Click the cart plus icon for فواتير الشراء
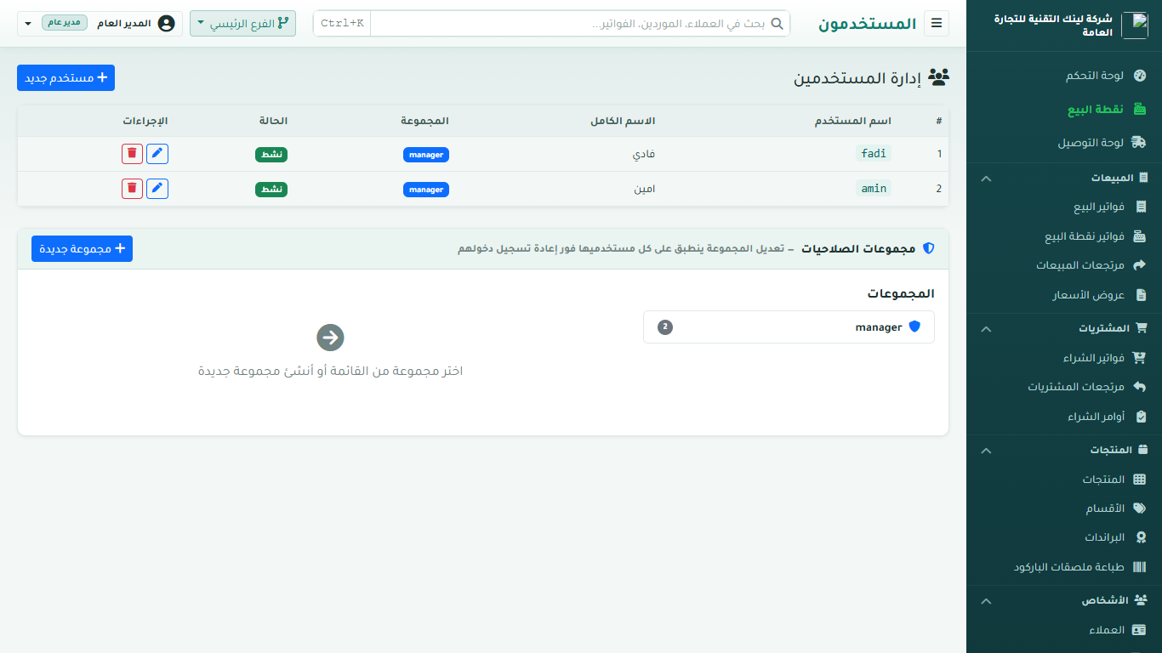The image size is (1162, 653). 1140,358
